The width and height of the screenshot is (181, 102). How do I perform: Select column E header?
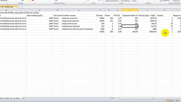pyautogui.click(x=79, y=10)
